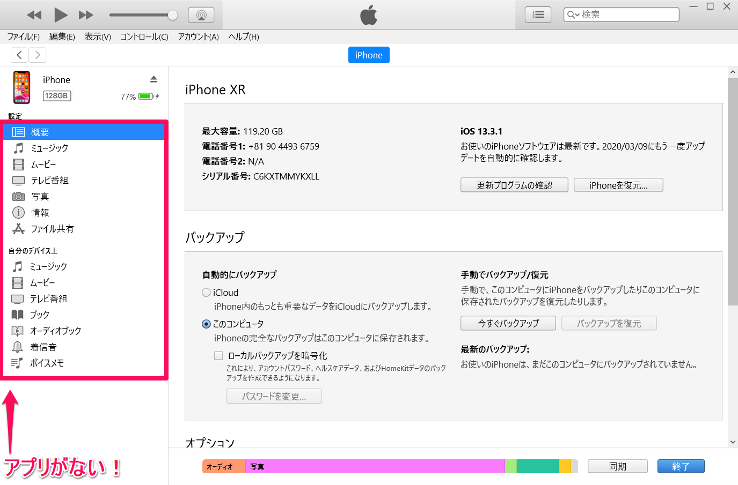Open the AirPlay output button
The height and width of the screenshot is (485, 738).
click(x=201, y=15)
